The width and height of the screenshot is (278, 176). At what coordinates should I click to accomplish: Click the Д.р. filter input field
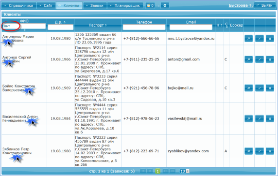pyautogui.click(x=60, y=27)
